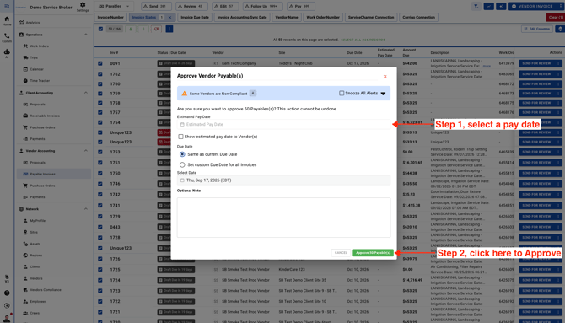565x323 pixels.
Task: Open Time Tracker in sidebar
Action: [x=40, y=81]
